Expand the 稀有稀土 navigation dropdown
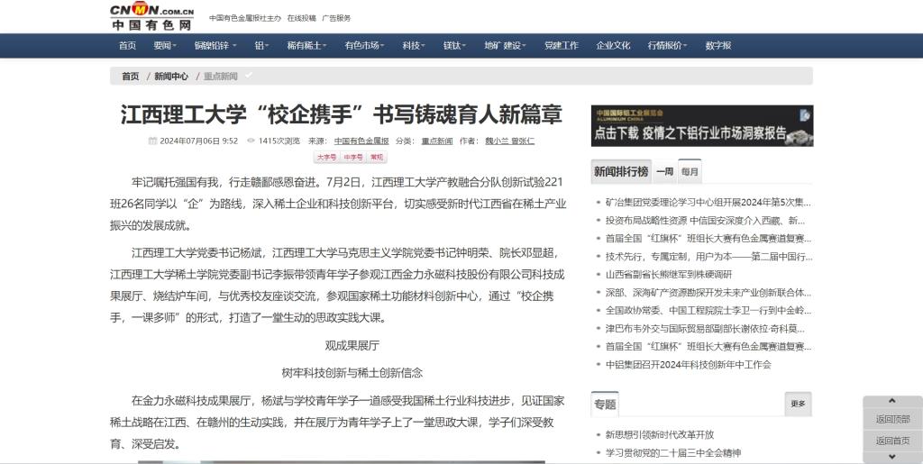 pos(306,46)
